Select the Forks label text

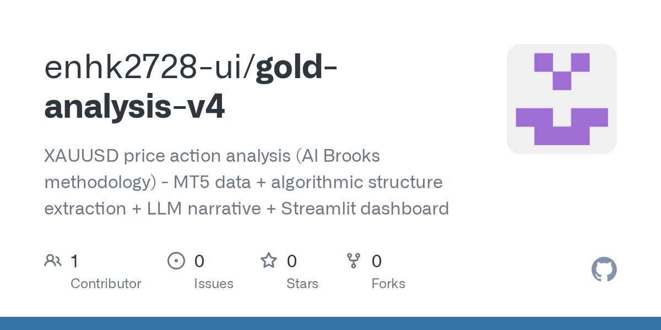(388, 284)
